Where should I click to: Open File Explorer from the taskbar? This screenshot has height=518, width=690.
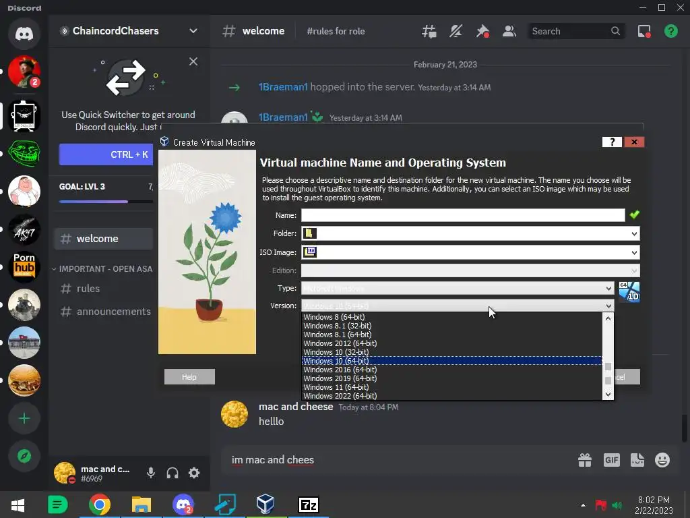point(142,505)
